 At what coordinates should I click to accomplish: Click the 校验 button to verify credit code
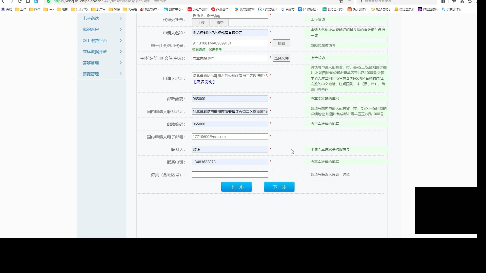coord(281,43)
